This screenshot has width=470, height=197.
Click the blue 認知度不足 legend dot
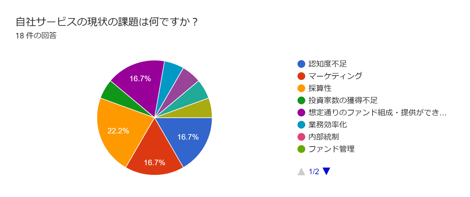[301, 64]
